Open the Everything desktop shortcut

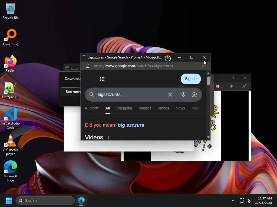[x=11, y=37]
